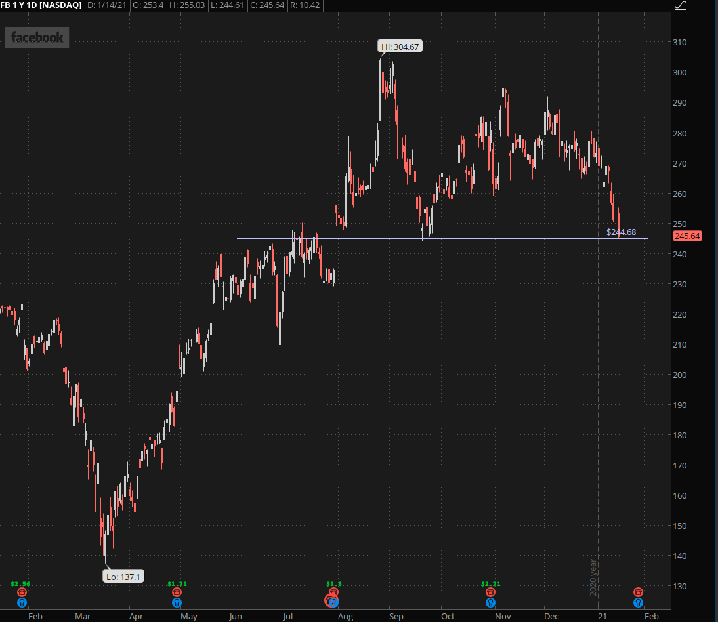This screenshot has height=622, width=718.
Task: Click the blue earnings lightbulb icon under $2.56
Action: (22, 603)
